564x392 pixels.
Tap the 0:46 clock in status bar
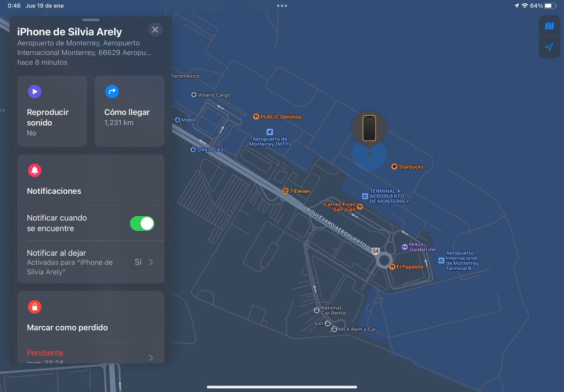pos(14,6)
